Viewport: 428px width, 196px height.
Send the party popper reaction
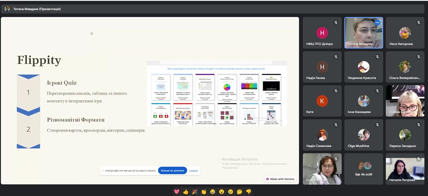tap(195, 192)
